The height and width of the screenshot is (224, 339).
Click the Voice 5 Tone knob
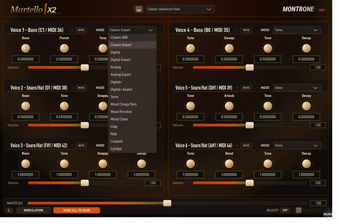pos(268,106)
